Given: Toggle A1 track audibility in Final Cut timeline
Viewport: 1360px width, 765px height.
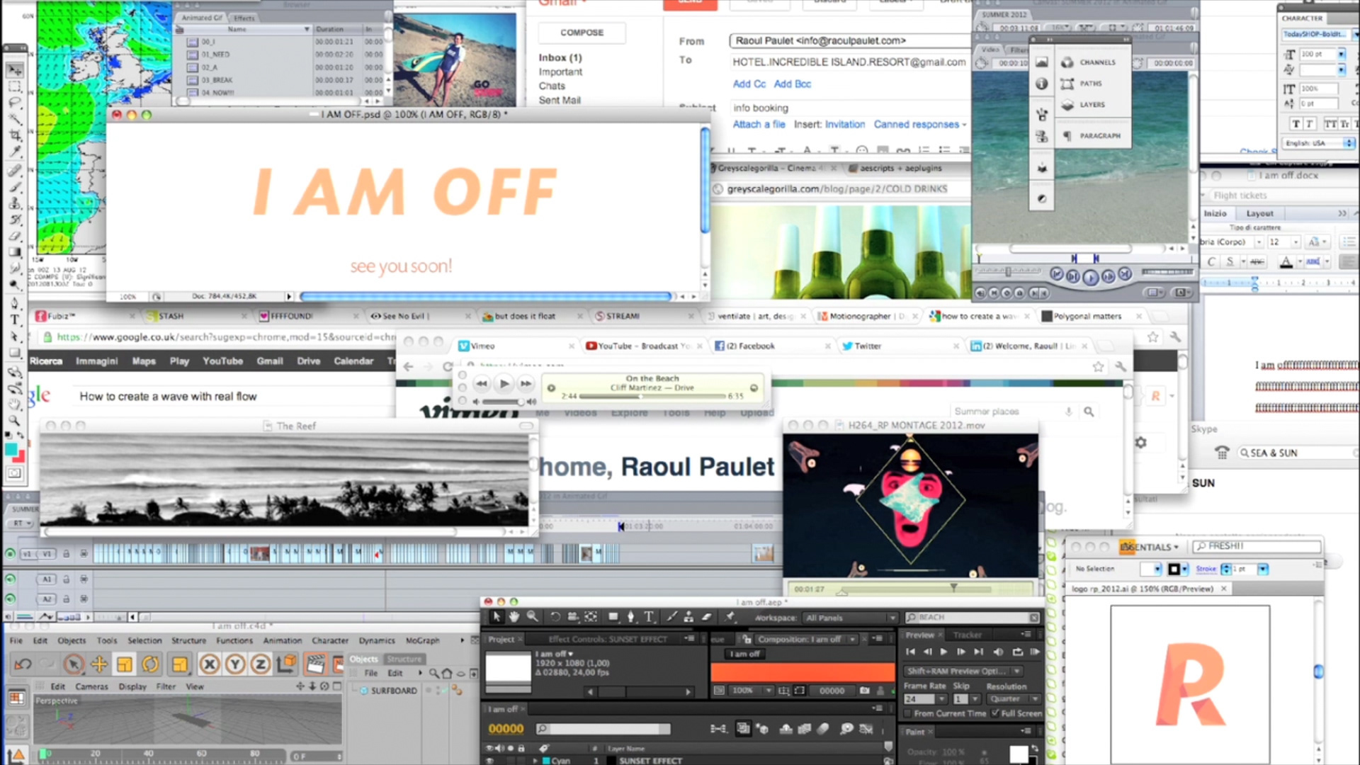Looking at the screenshot, I should tap(10, 579).
